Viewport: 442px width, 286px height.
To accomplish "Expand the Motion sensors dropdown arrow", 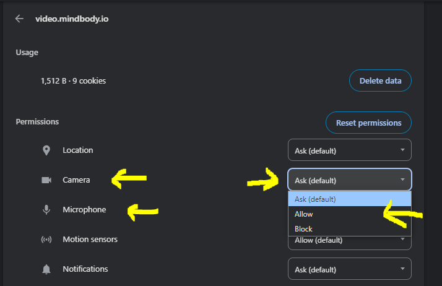I will click(x=402, y=239).
